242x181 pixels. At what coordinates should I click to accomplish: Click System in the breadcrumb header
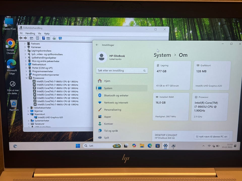[x=162, y=55]
